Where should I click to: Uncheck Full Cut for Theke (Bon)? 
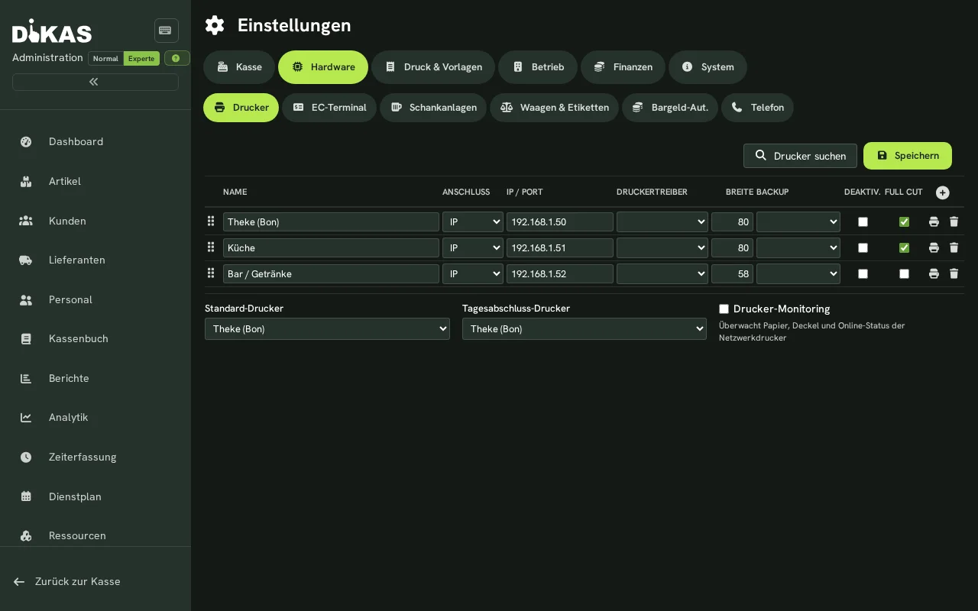click(x=905, y=221)
